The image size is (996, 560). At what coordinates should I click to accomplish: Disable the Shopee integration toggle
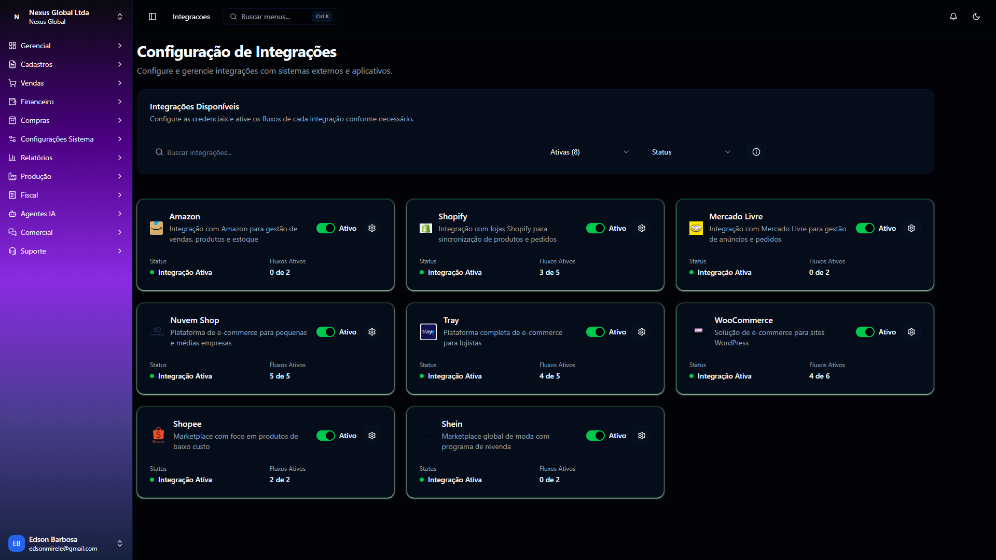pyautogui.click(x=326, y=436)
